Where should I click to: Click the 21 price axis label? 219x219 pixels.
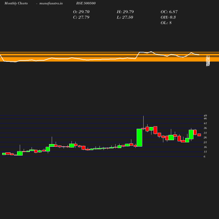pyautogui.click(x=205, y=142)
